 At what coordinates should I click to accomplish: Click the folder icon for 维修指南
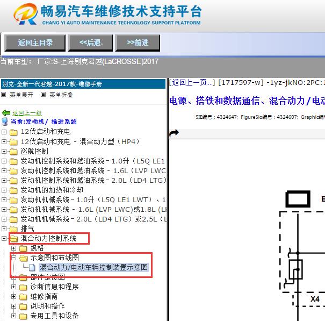pos(23,297)
